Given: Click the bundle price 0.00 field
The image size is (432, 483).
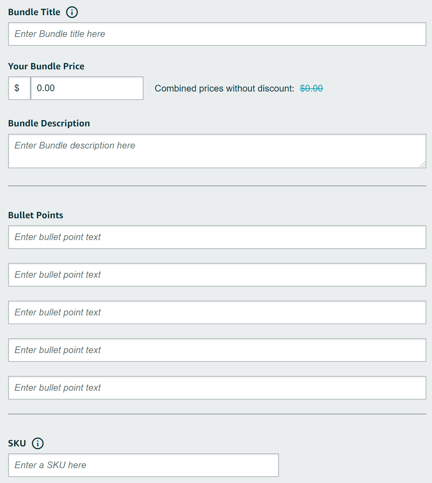Looking at the screenshot, I should pos(87,88).
